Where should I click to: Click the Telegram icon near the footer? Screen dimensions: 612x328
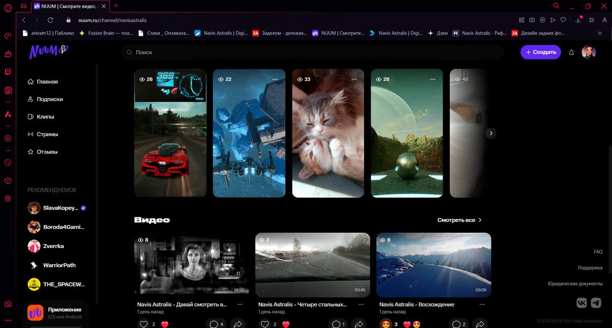(x=596, y=303)
